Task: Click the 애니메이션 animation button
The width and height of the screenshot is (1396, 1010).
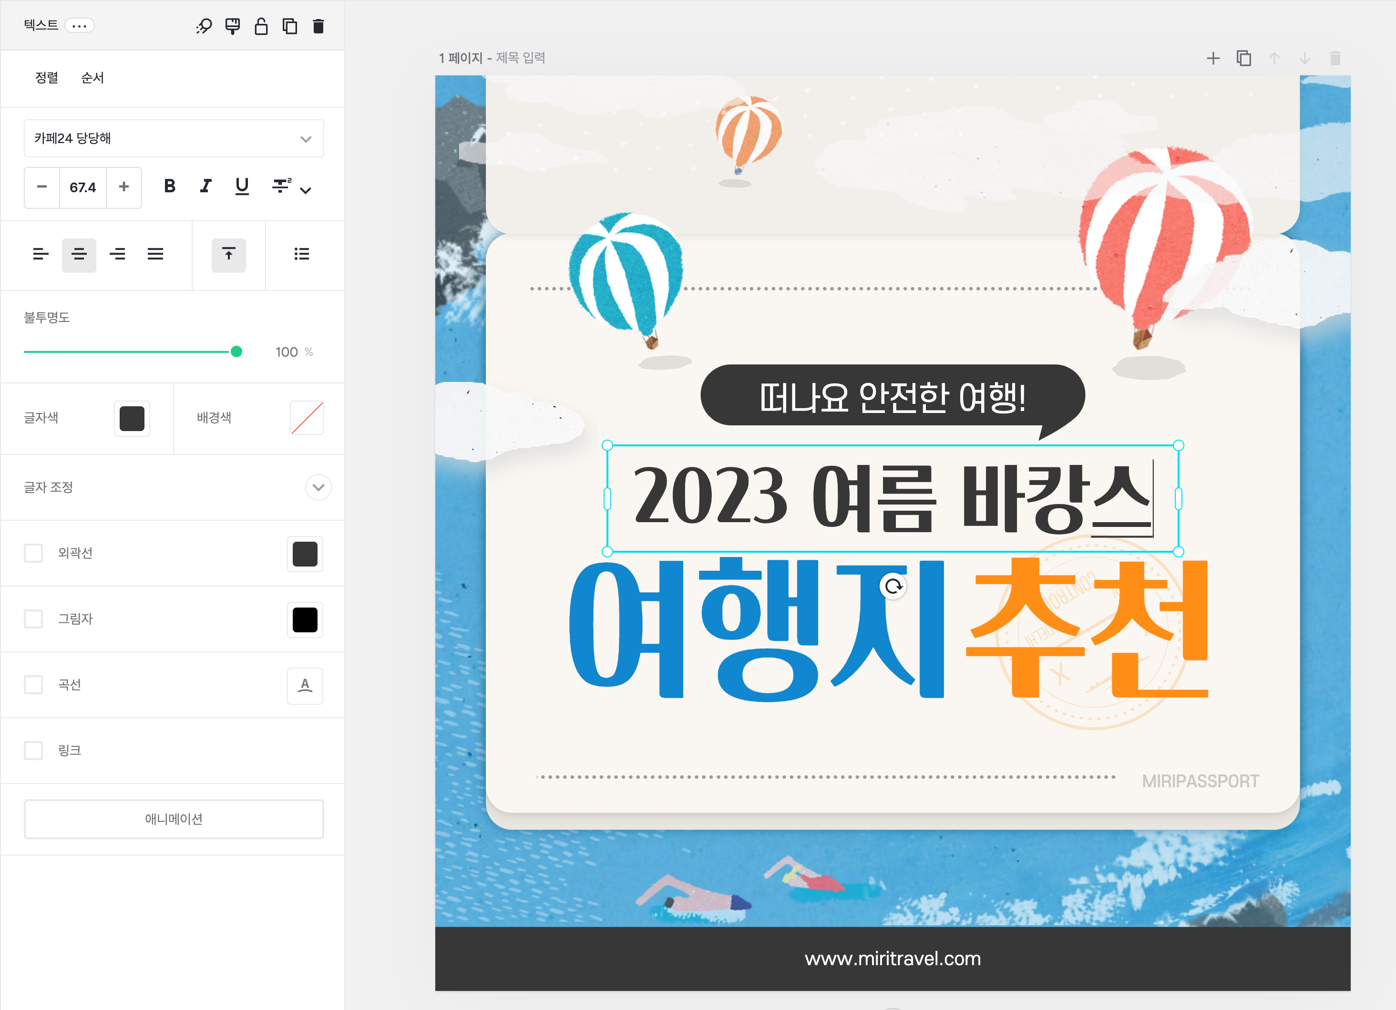Action: (174, 819)
